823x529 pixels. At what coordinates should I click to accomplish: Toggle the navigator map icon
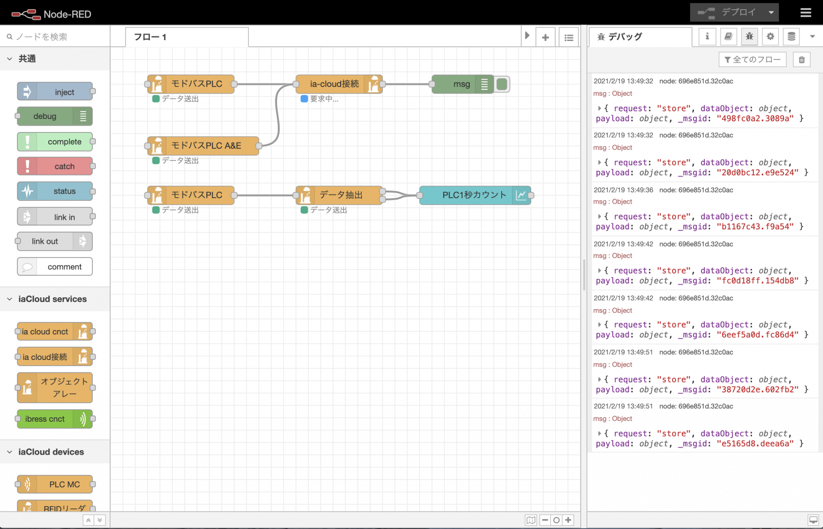pos(530,520)
